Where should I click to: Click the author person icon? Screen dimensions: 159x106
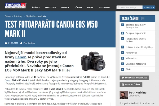pos(21,43)
